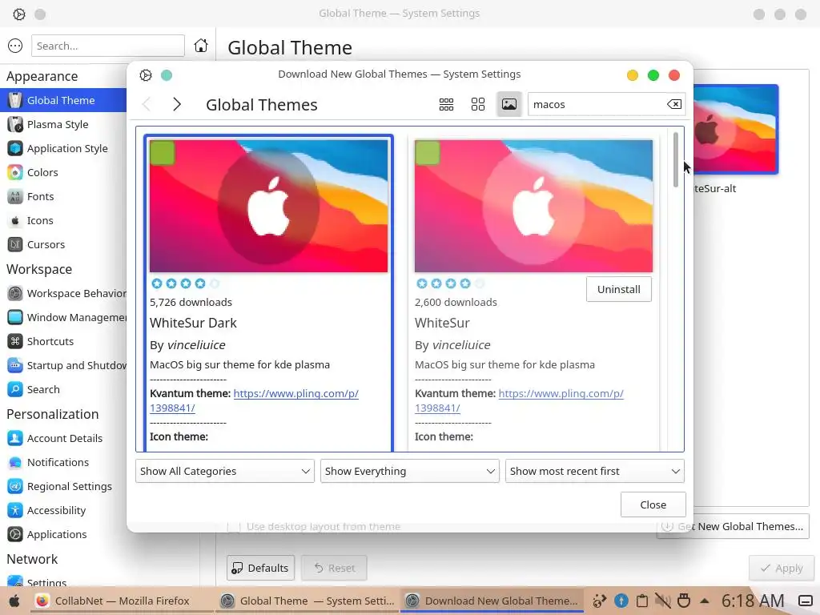Screen dimensions: 820x615
Task: Open Show All Categories dropdown
Action: 225,471
